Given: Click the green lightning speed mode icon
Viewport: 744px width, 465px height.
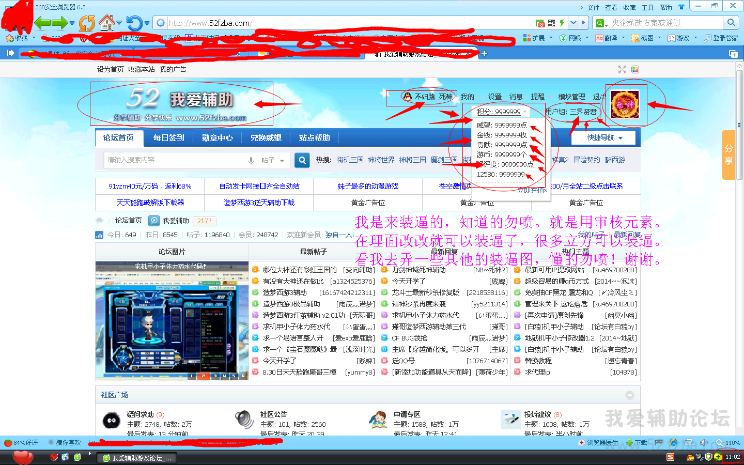Looking at the screenshot, I should click(562, 23).
